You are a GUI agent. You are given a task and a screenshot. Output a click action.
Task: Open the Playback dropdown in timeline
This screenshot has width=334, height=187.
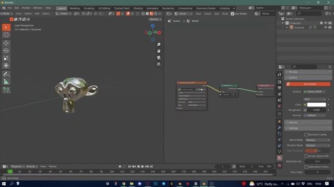[x=18, y=167]
